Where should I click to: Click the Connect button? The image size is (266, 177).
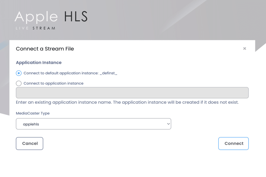[234, 144]
